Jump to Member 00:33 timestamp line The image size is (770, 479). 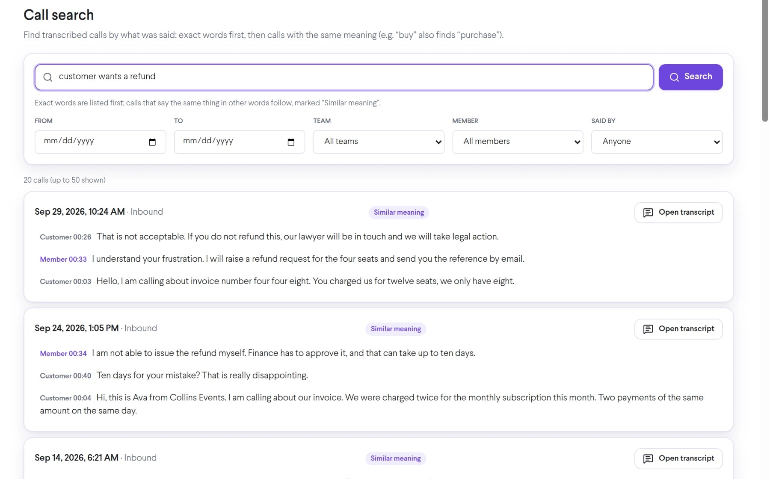[63, 259]
